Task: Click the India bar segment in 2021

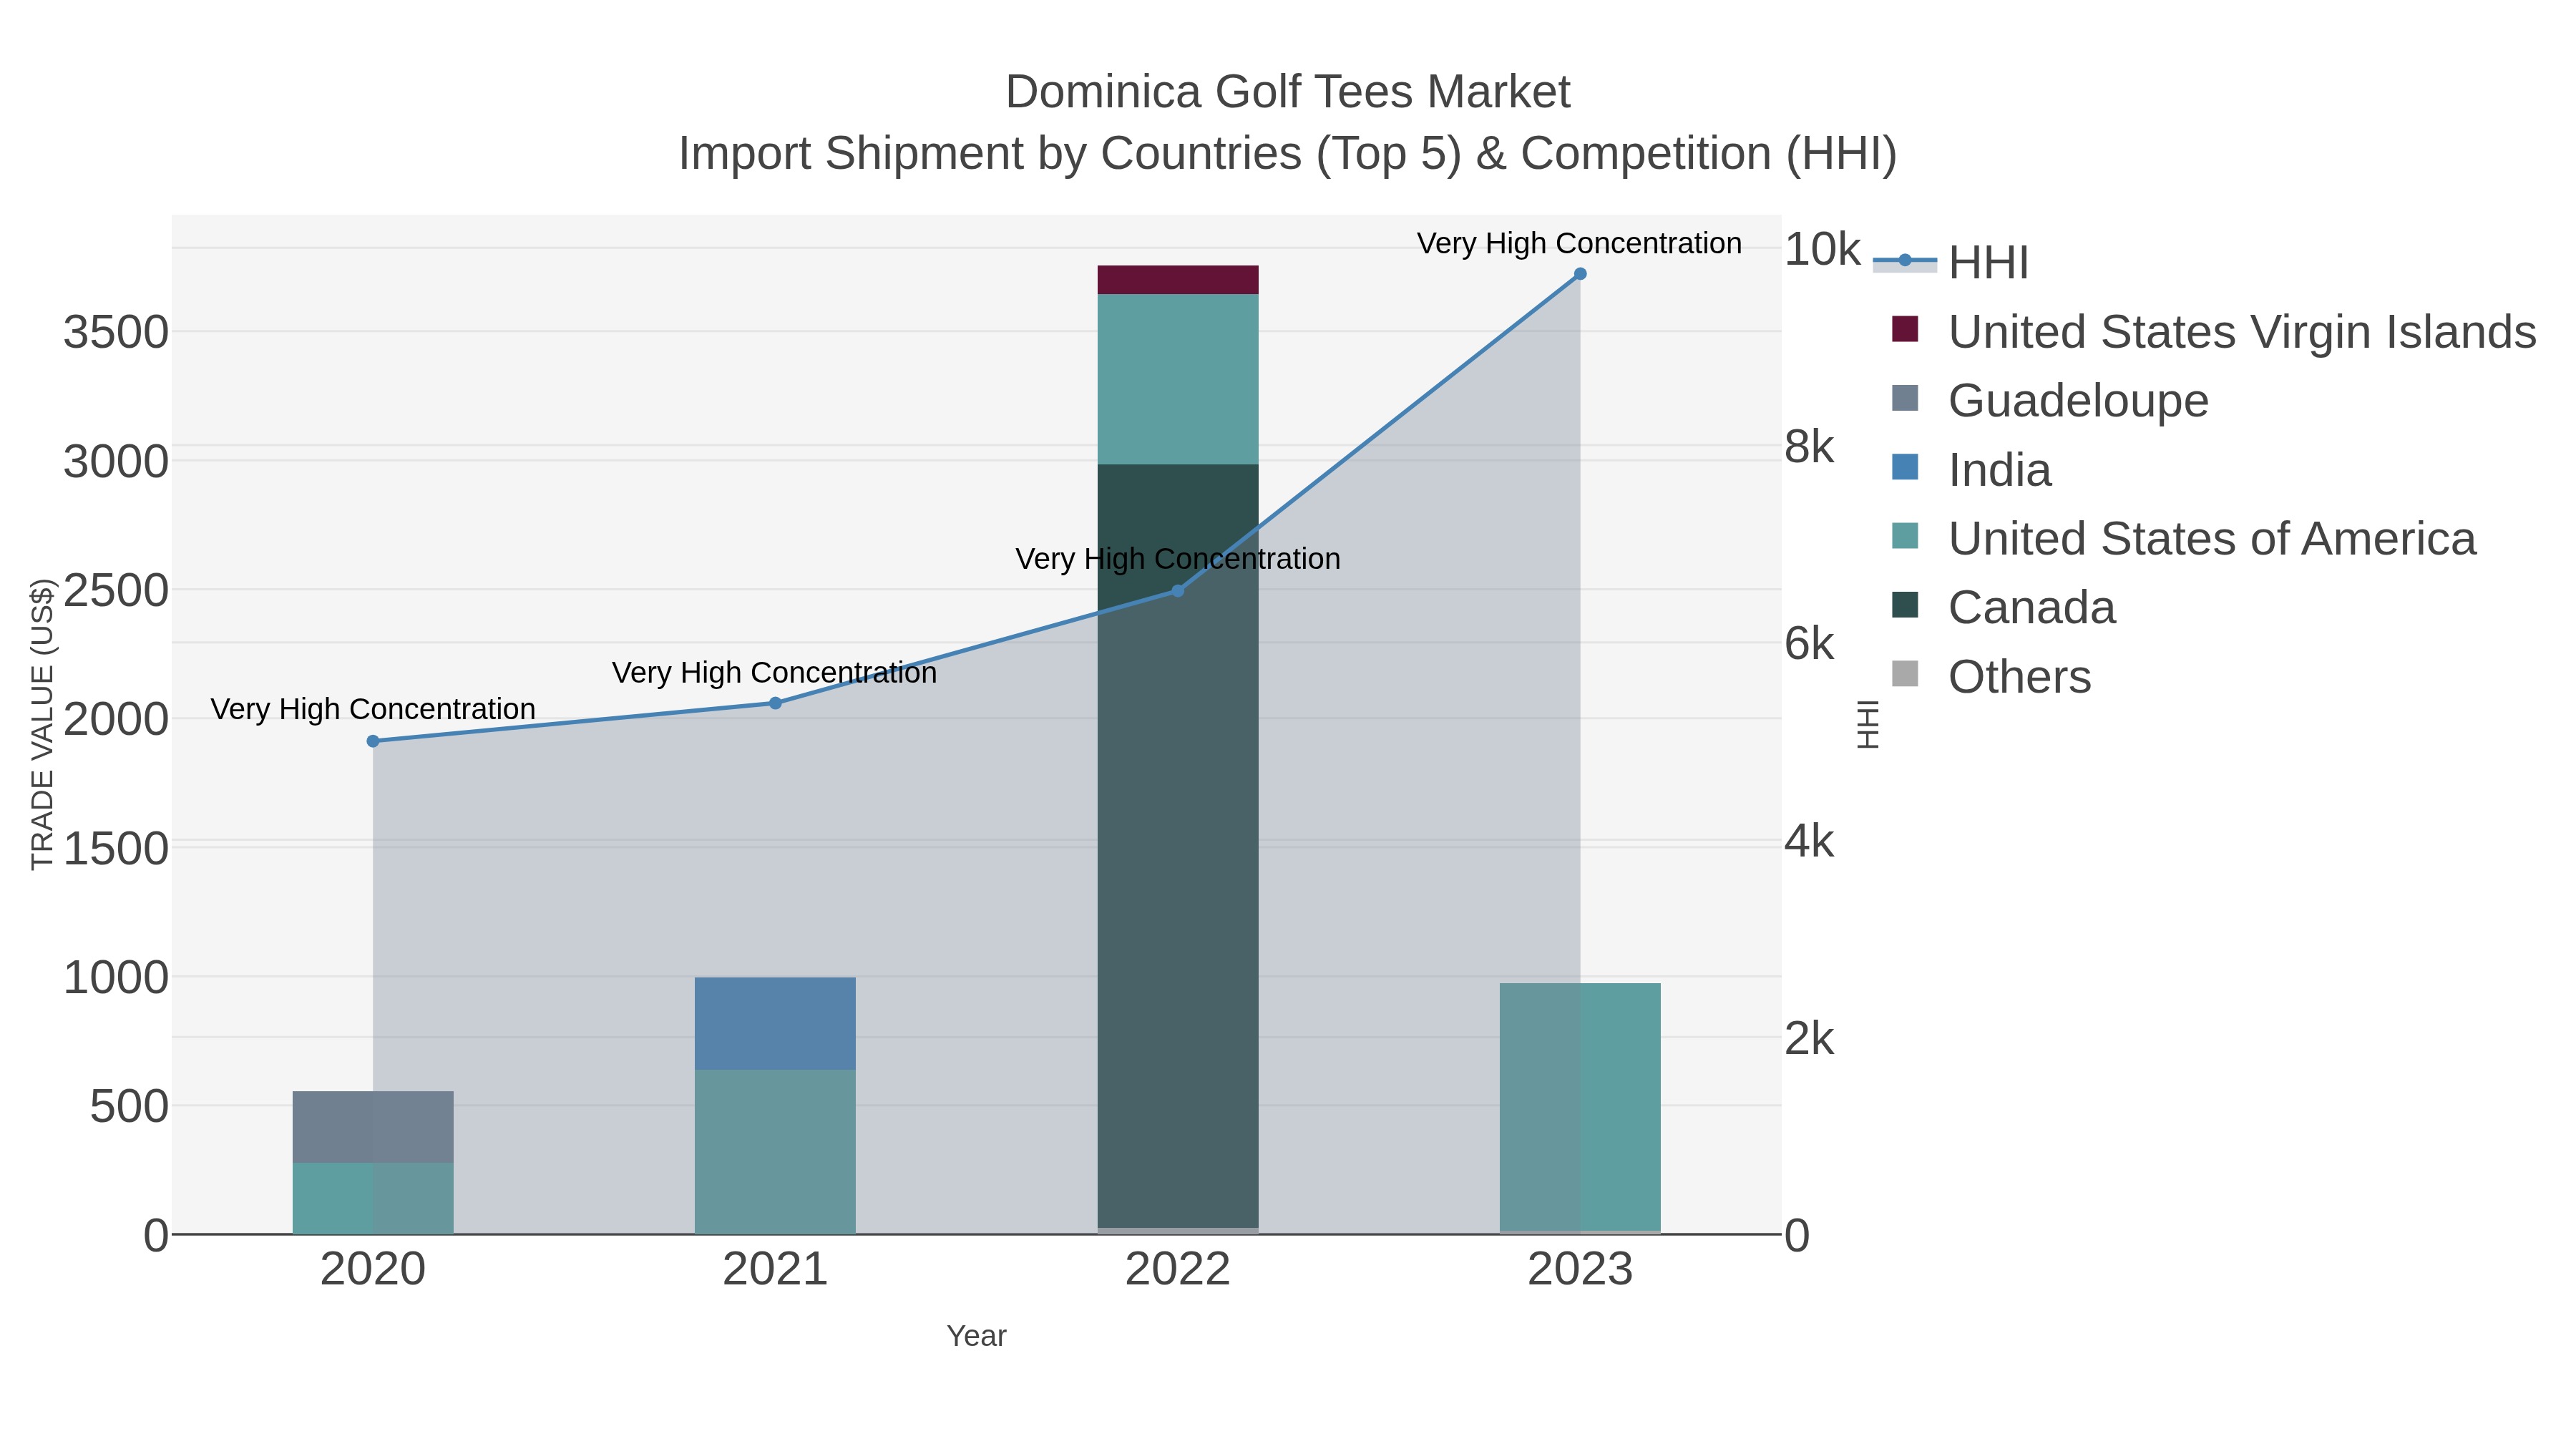Action: [775, 1024]
